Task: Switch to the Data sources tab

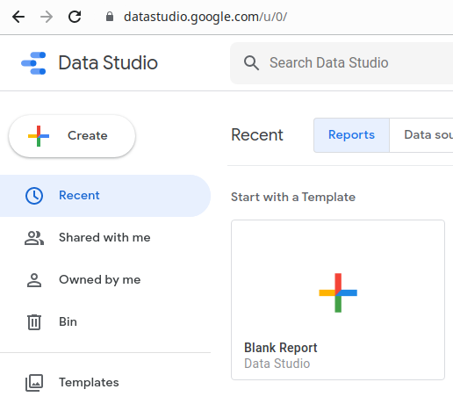Action: 421,135
